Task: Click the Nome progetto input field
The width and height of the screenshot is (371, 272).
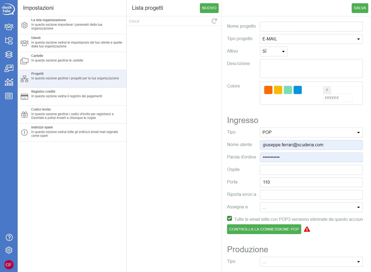Action: (311, 27)
